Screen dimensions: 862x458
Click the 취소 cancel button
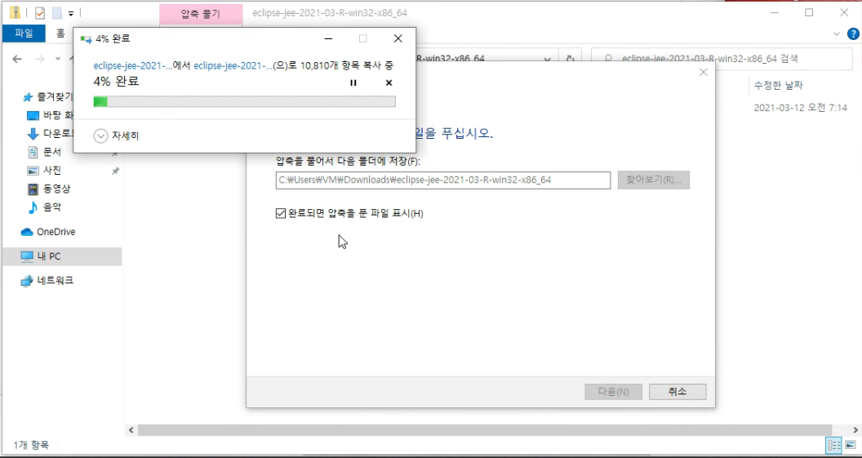tap(678, 392)
